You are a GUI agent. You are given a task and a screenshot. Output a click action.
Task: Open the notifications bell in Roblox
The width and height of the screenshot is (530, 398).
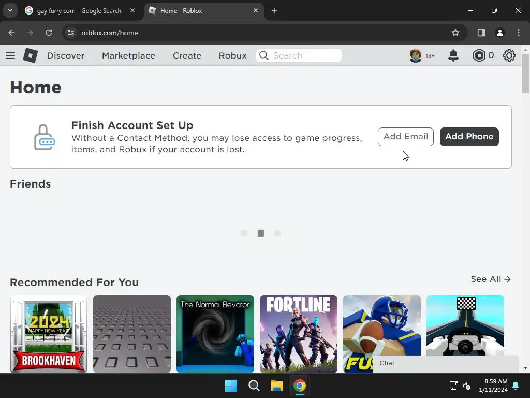point(453,55)
